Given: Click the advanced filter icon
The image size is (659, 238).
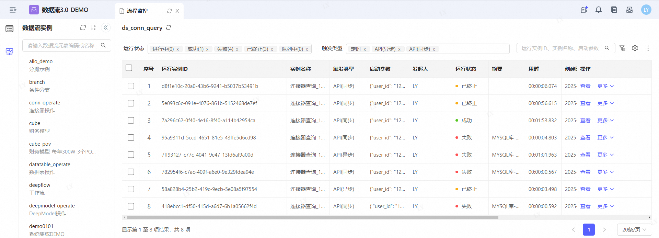Looking at the screenshot, I should [622, 48].
